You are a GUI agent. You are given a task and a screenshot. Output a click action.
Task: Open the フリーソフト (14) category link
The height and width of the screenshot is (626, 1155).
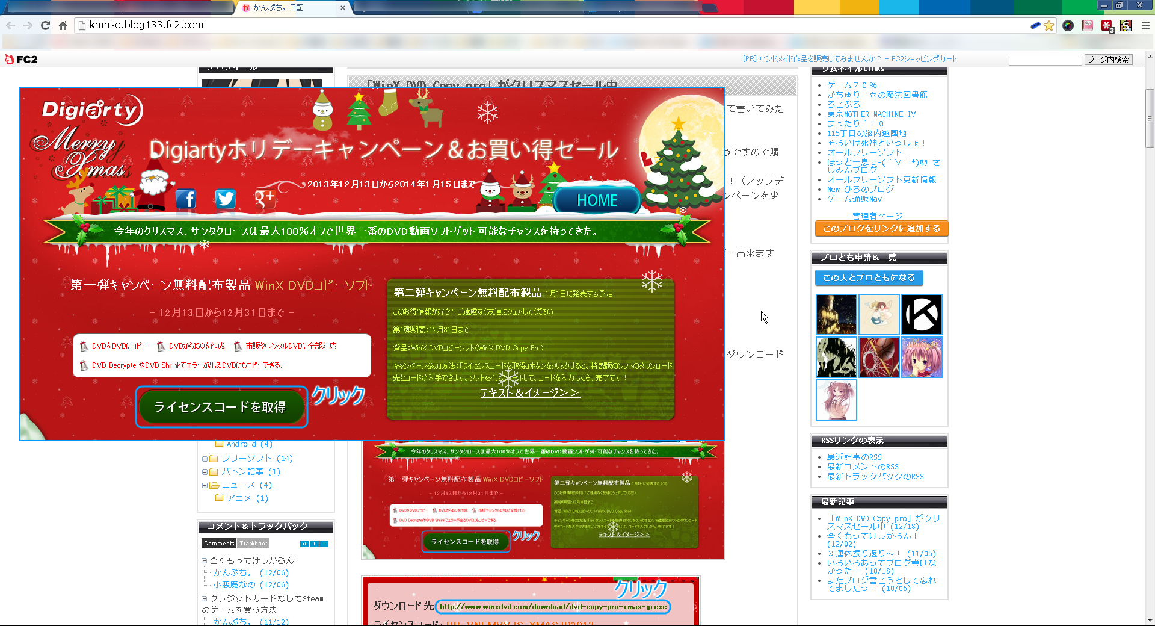click(x=257, y=459)
